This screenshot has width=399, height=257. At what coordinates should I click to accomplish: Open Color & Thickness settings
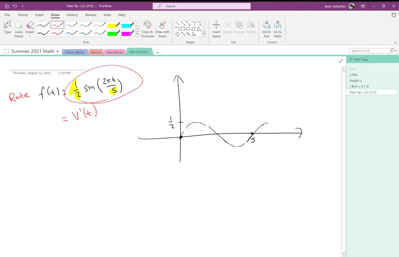tap(147, 29)
